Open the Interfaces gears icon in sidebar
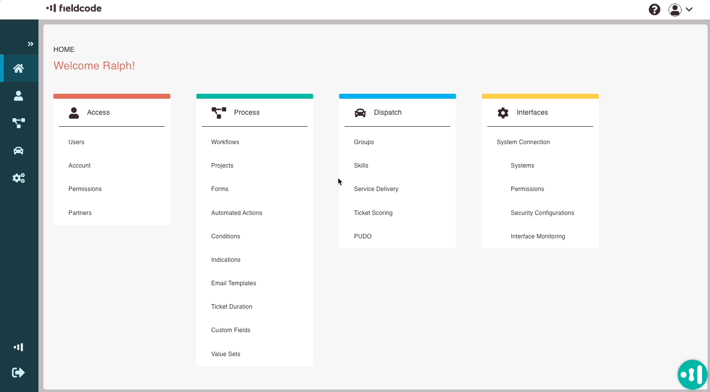Viewport: 710px width, 392px height. coord(18,178)
